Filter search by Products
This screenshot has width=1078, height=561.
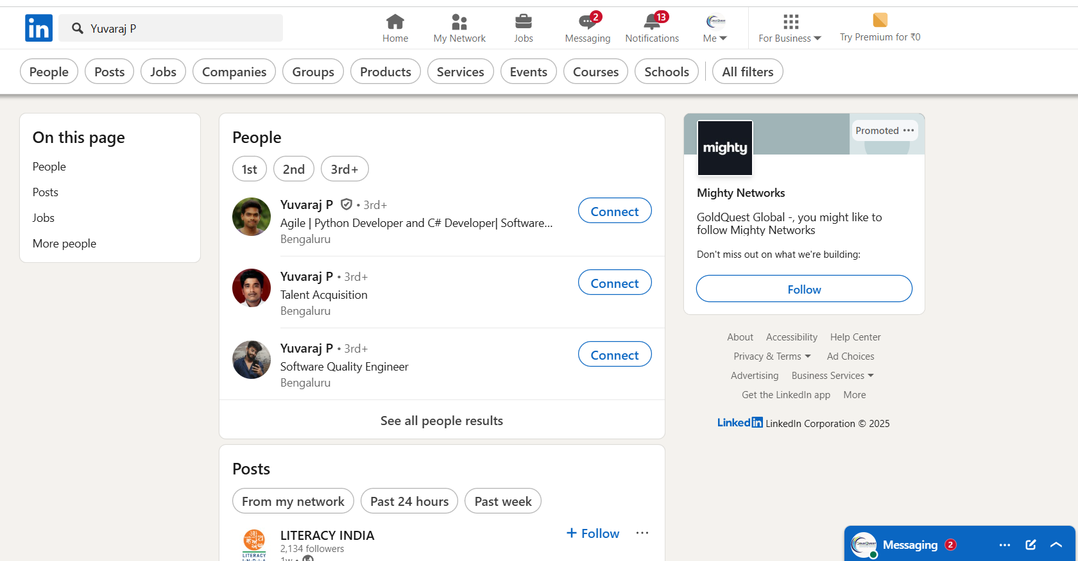[x=386, y=72]
